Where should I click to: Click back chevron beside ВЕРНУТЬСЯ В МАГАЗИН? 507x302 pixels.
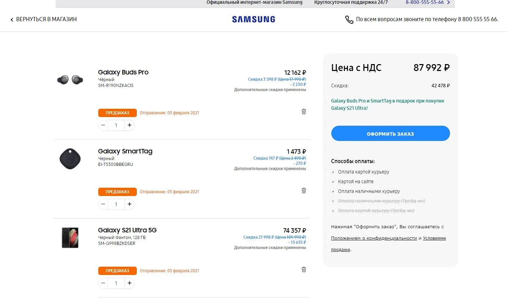12,20
